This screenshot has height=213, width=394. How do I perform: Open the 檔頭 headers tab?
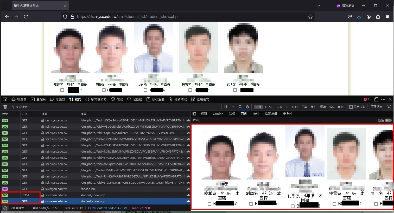[x=204, y=114]
